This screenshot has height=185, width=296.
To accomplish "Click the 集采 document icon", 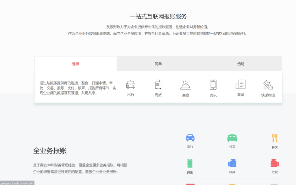I will coord(240,84).
